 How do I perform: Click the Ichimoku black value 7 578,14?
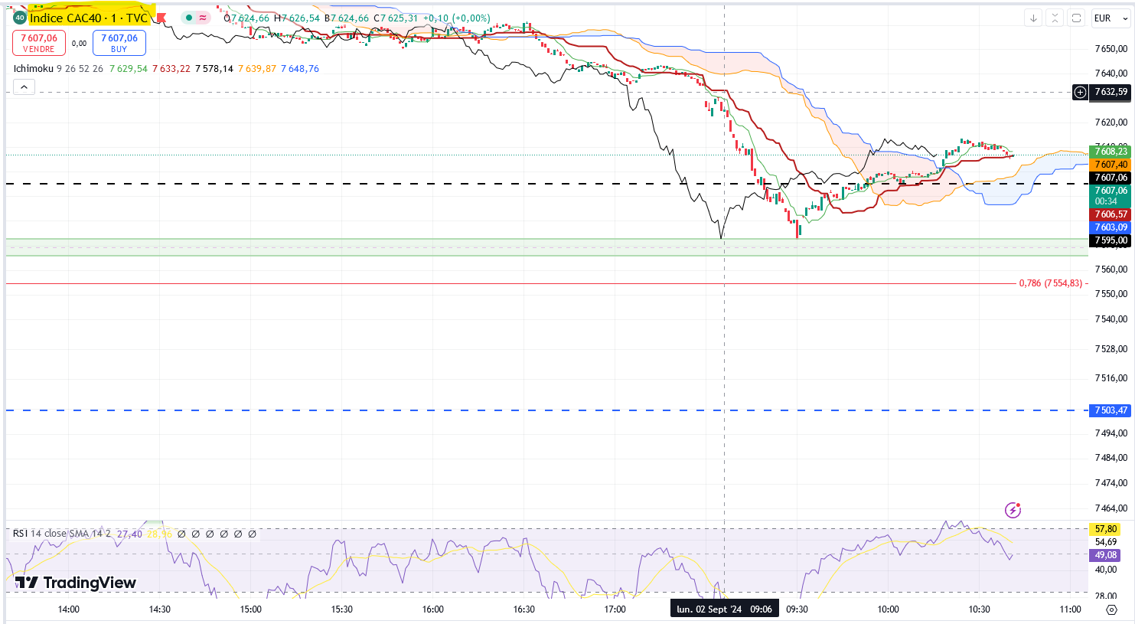[214, 69]
